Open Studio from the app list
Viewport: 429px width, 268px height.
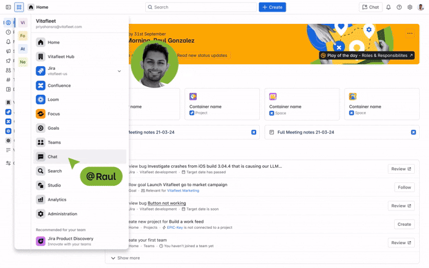click(54, 185)
